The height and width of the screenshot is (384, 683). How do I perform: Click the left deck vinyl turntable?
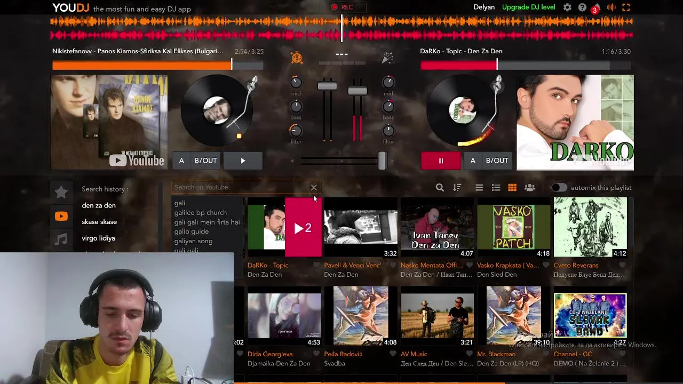tap(217, 110)
